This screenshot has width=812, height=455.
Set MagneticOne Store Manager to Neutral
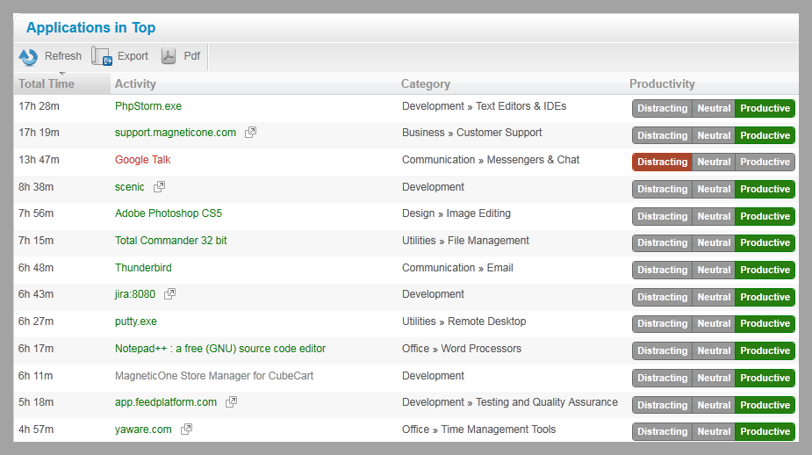click(x=714, y=378)
